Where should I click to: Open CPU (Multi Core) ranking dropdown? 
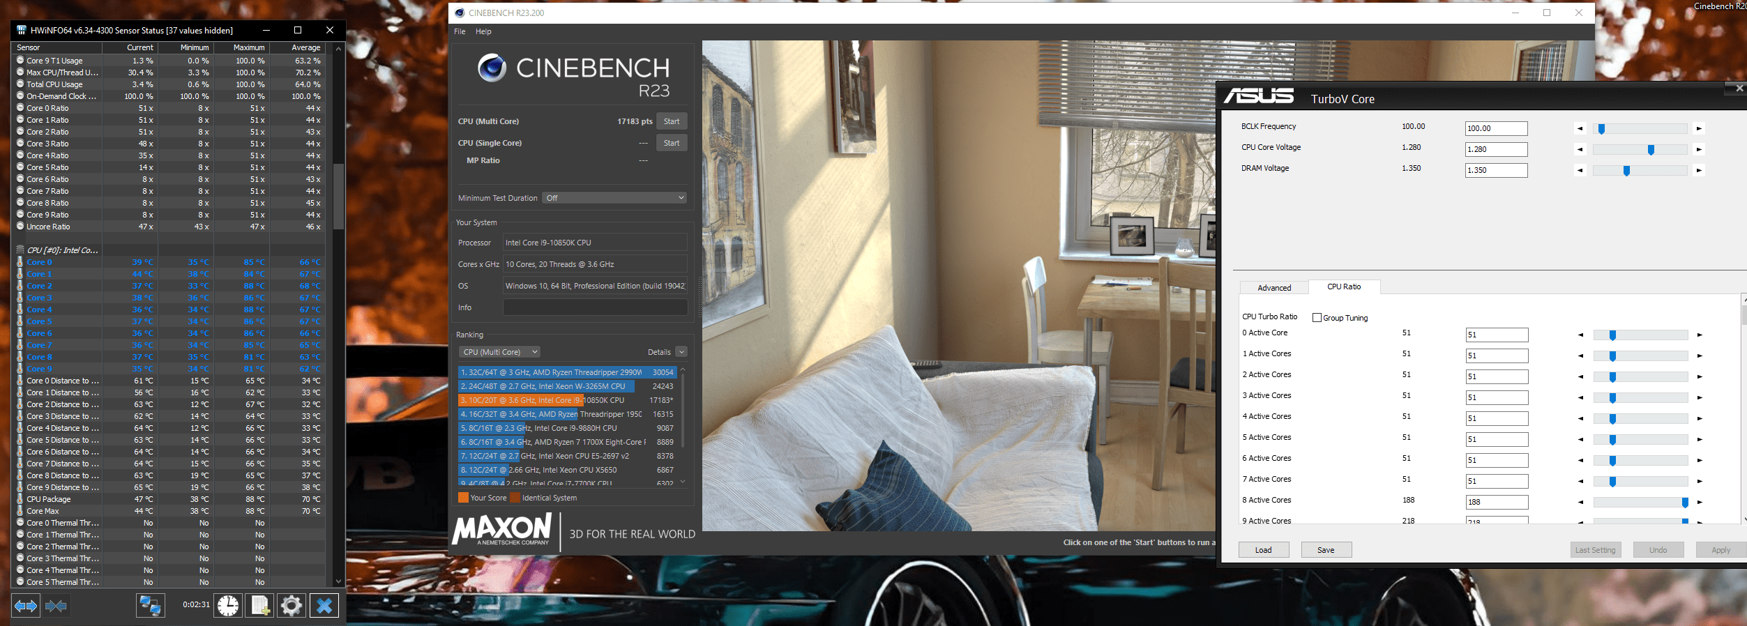click(x=500, y=352)
